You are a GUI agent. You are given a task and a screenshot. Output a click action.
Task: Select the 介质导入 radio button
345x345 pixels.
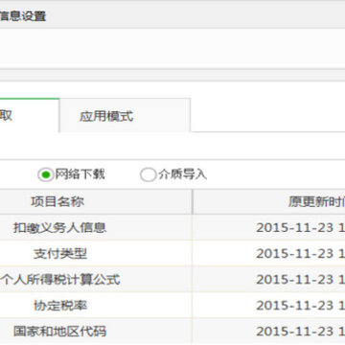click(x=148, y=175)
